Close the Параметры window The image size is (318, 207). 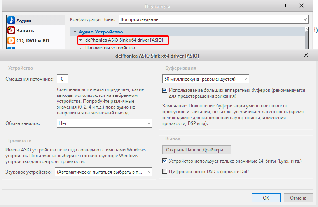pos(302,6)
